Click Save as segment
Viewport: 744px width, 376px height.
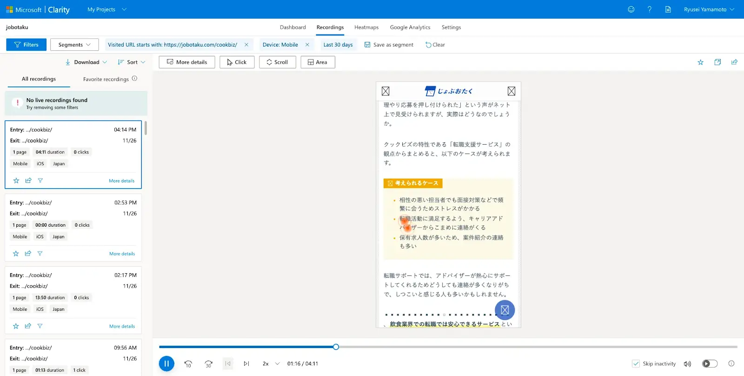click(389, 45)
